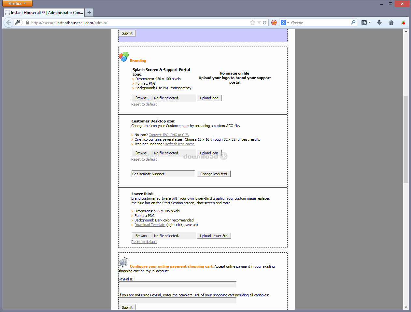Click the secure site padlock icon
Screen dimensions: 411x312
pyautogui.click(x=27, y=23)
